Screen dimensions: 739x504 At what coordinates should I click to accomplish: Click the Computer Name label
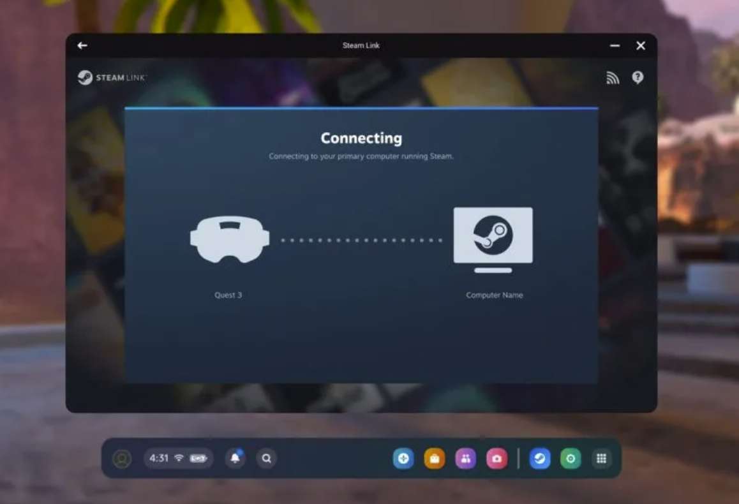pos(494,295)
